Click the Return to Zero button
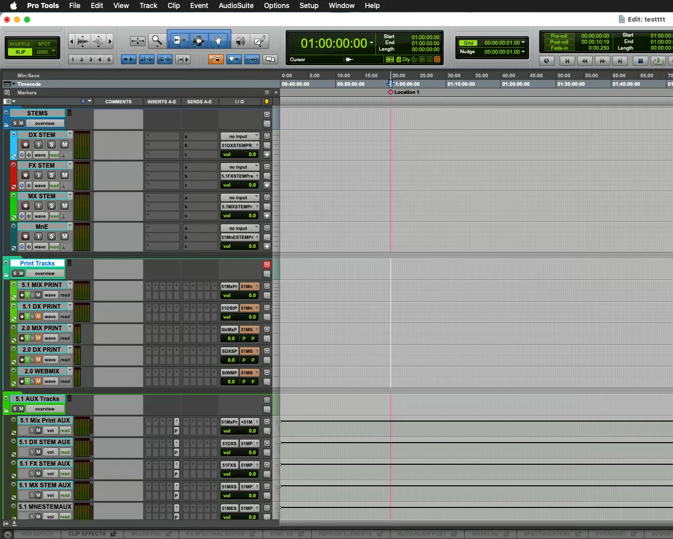This screenshot has height=539, width=673. [567, 61]
